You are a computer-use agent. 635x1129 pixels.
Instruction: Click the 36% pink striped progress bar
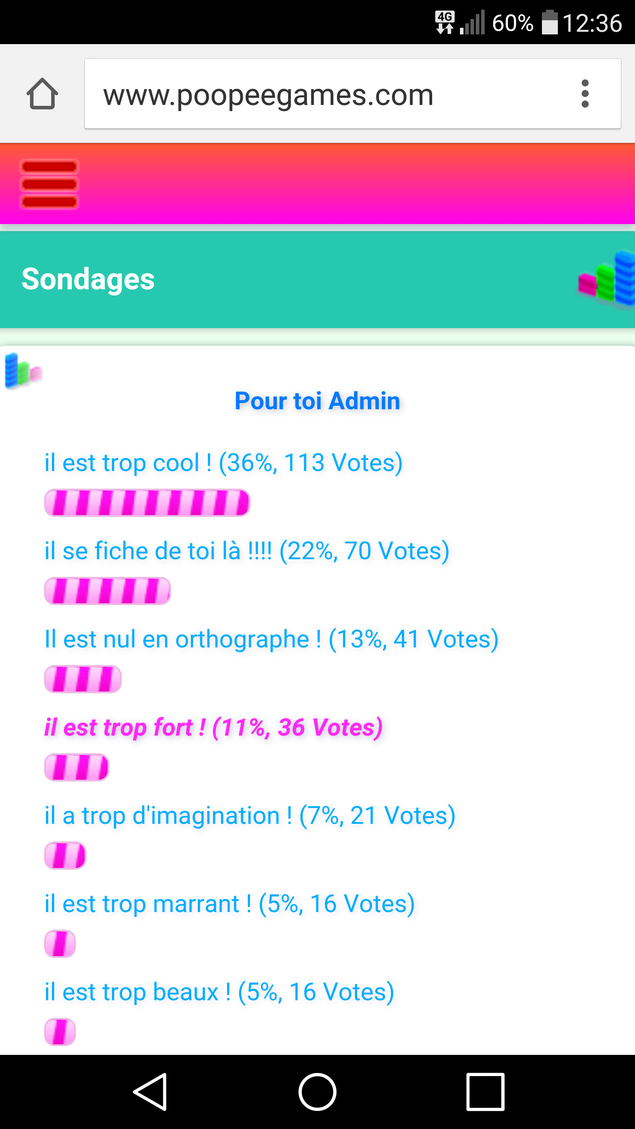147,503
